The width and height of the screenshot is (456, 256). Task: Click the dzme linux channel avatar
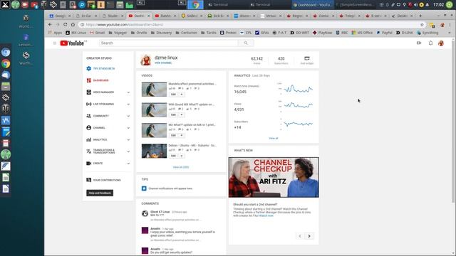point(145,60)
